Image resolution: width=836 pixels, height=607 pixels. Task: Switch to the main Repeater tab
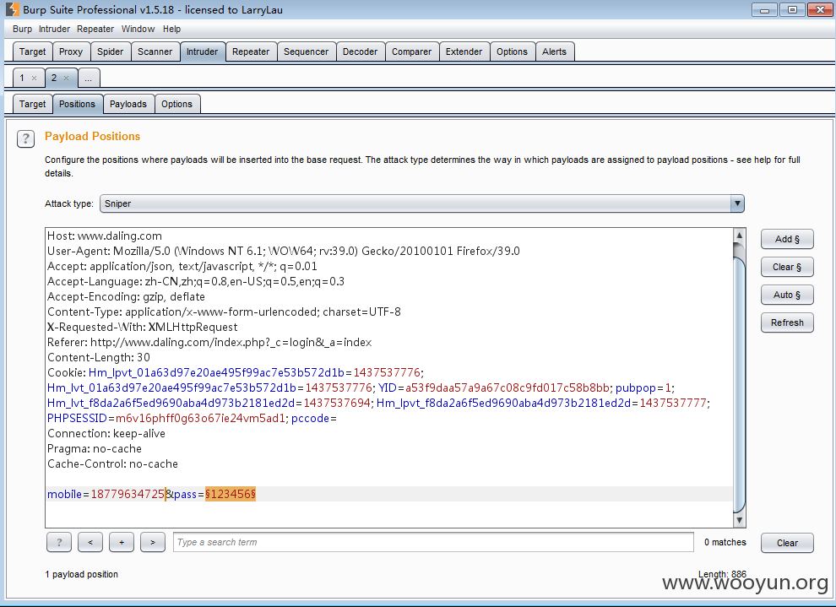pyautogui.click(x=251, y=51)
